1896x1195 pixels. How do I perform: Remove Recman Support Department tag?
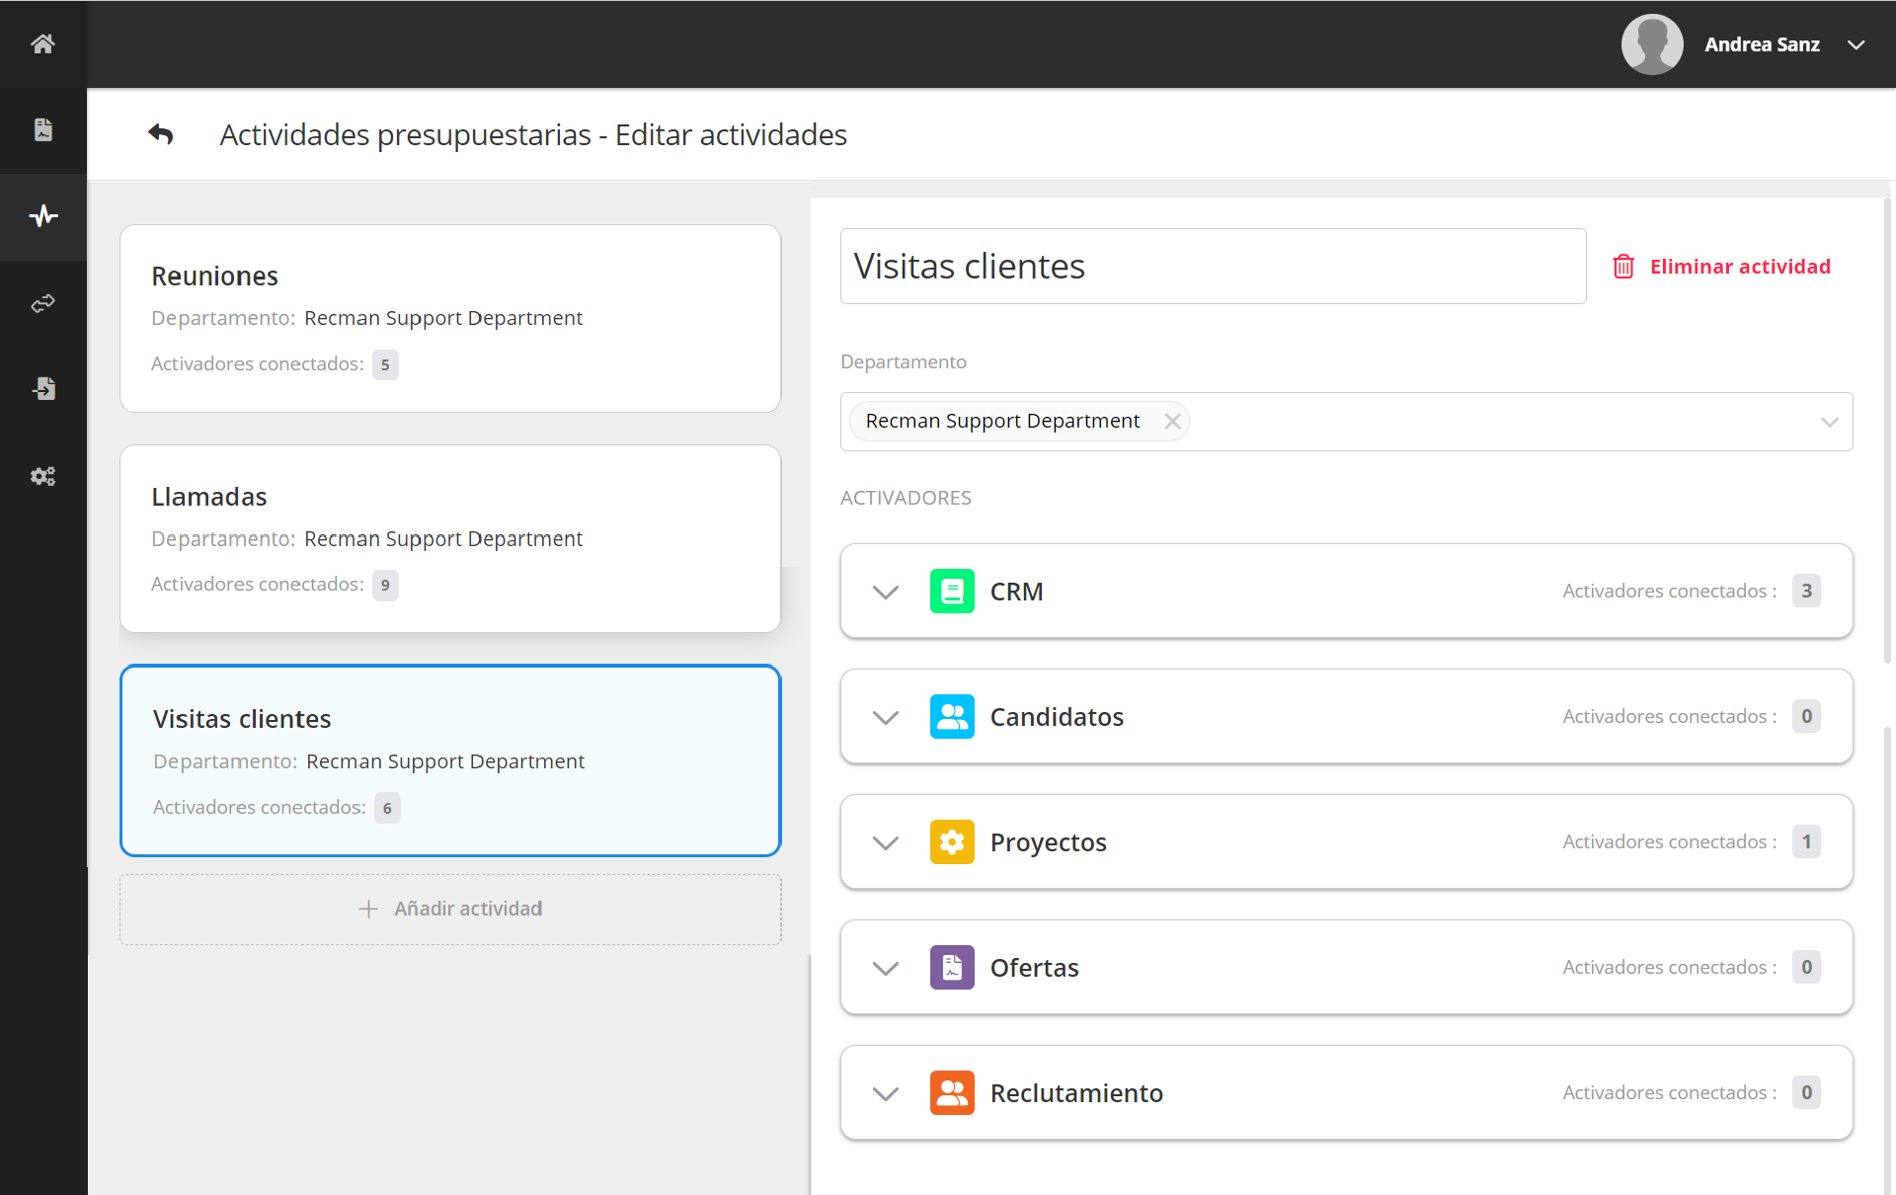click(1172, 422)
